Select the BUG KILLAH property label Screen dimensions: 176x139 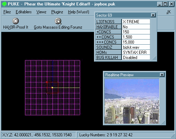(x=108, y=57)
